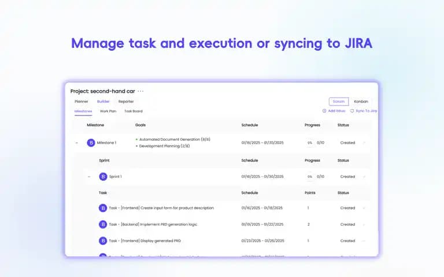Switch to Scrum view
This screenshot has height=277, width=444.
click(339, 102)
